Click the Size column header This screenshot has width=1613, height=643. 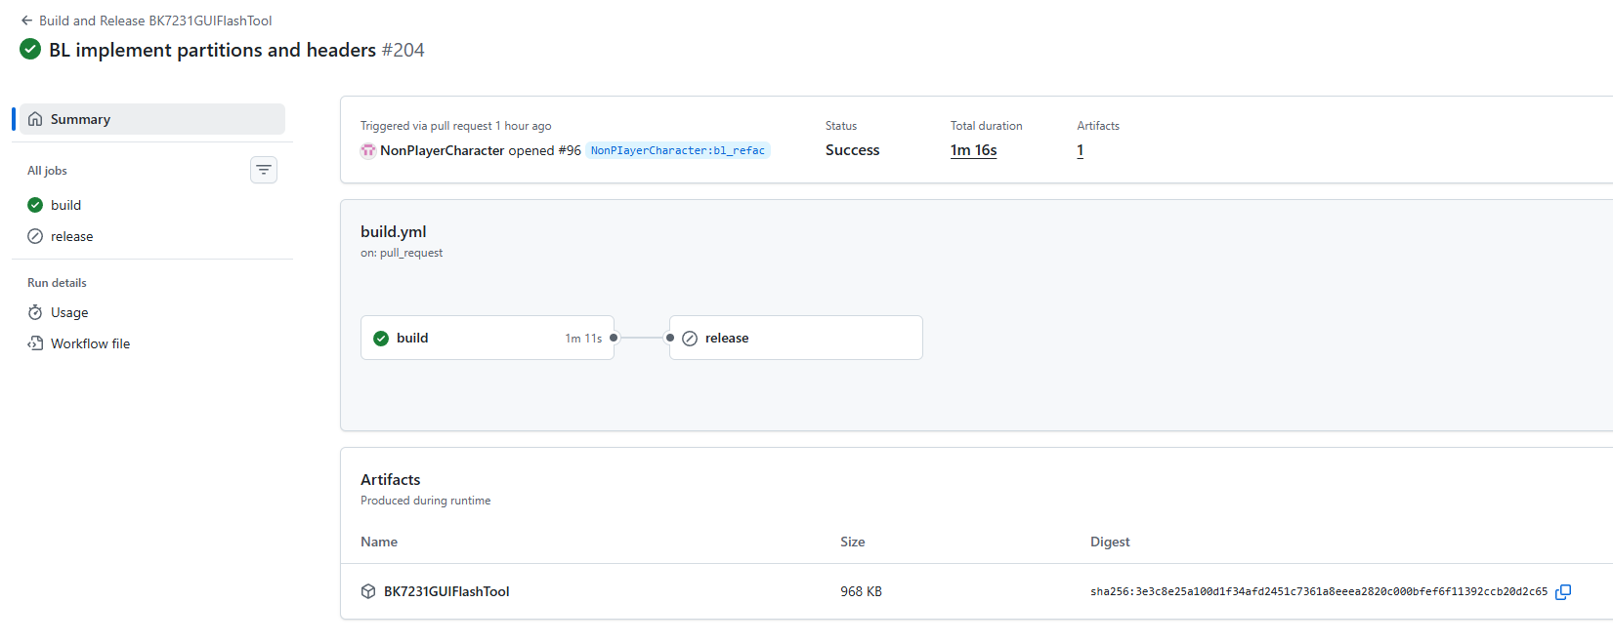(x=853, y=542)
